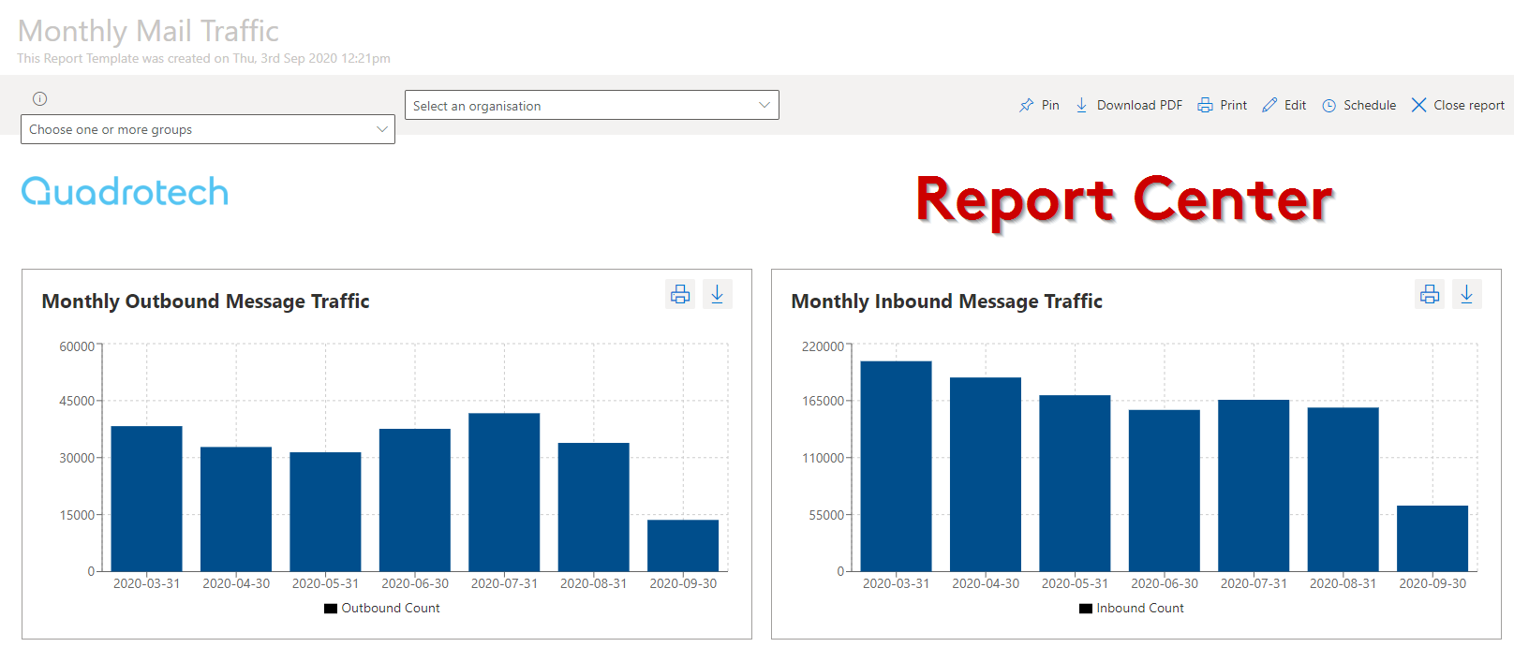Expand the organisation dropdown chevron arrow
1514x647 pixels.
tap(764, 105)
